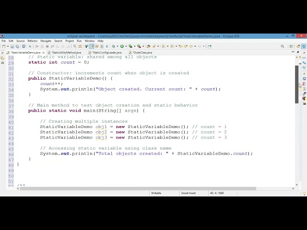Screen dimensions: 307x230
Task: Open the Refactor menu
Action: [x=33, y=41]
